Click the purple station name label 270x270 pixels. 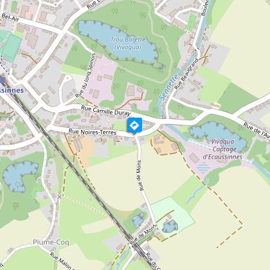pyautogui.click(x=12, y=90)
